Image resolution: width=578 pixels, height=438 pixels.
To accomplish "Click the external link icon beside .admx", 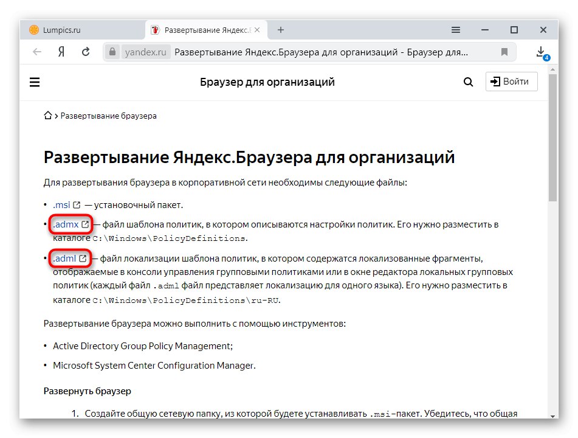I will pyautogui.click(x=84, y=224).
